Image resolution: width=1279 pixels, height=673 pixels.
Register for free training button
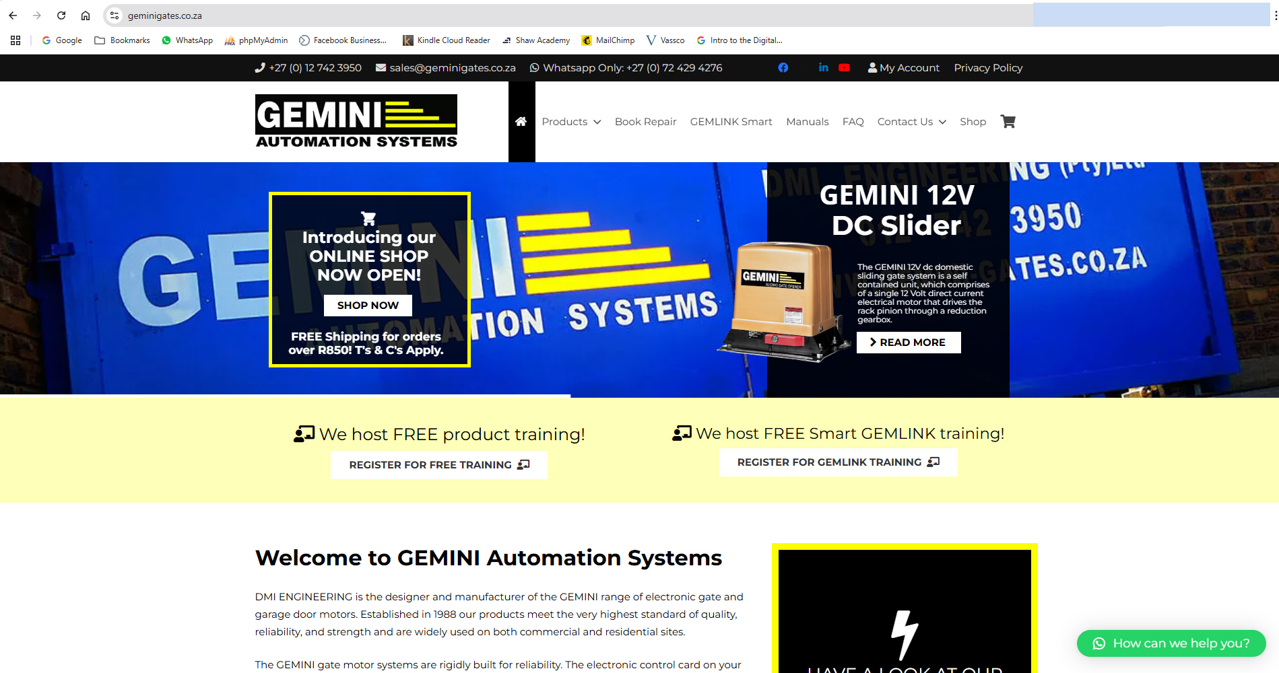[439, 465]
